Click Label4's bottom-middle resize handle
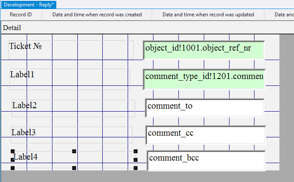The height and width of the screenshot is (182, 294). point(74,168)
